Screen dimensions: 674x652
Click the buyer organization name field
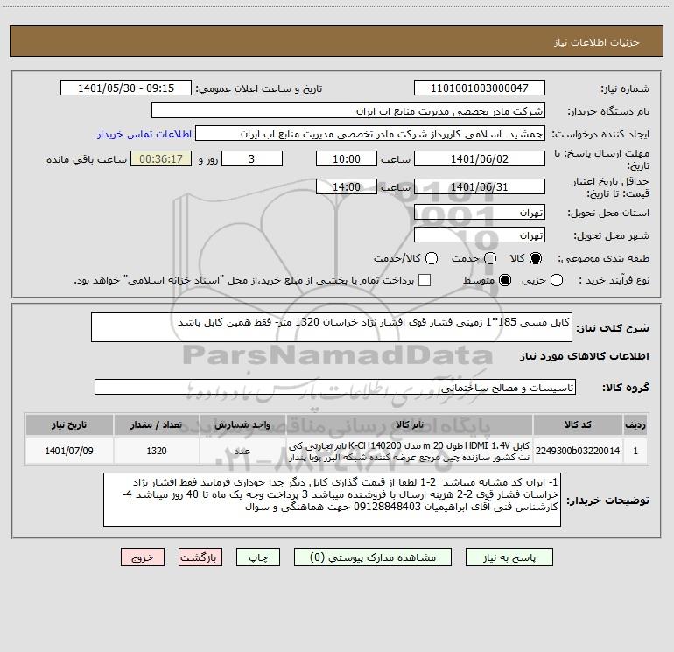[348, 111]
